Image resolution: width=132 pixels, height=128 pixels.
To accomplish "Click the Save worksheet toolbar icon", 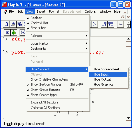I will tap(20, 24).
